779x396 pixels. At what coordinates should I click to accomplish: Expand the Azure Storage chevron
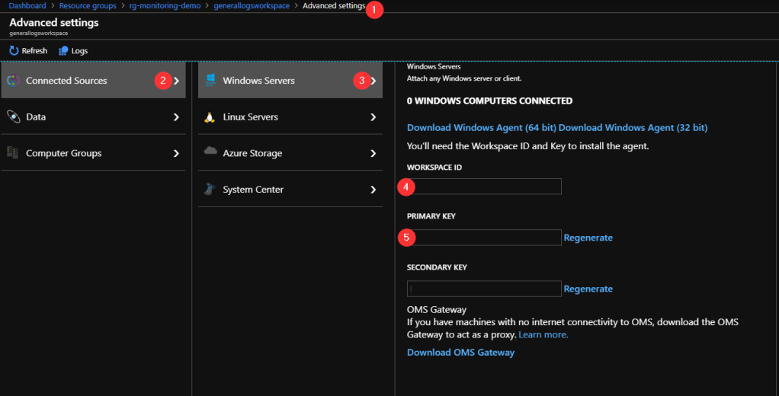pyautogui.click(x=373, y=153)
